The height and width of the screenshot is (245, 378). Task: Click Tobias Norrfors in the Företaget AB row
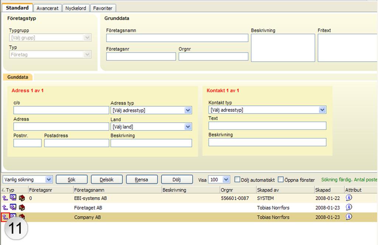click(273, 208)
